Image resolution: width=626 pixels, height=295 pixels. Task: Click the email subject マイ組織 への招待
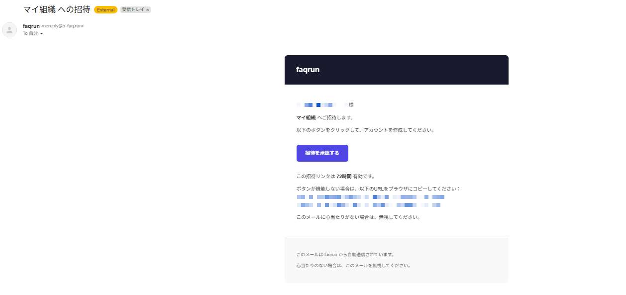pos(57,9)
